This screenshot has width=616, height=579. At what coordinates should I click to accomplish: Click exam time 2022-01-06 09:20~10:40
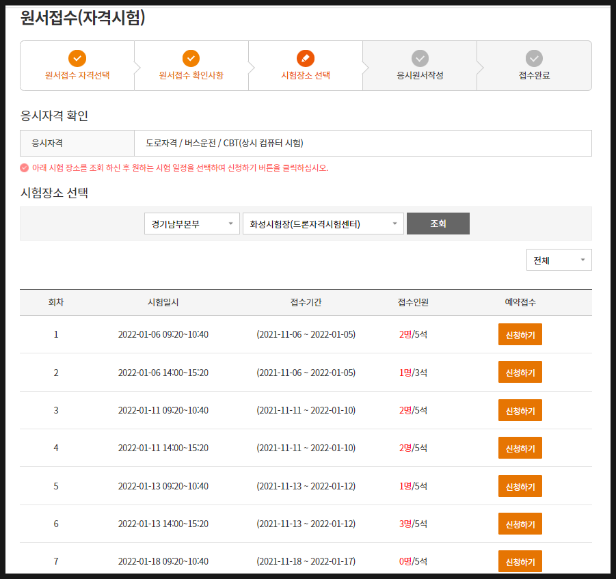pyautogui.click(x=163, y=334)
